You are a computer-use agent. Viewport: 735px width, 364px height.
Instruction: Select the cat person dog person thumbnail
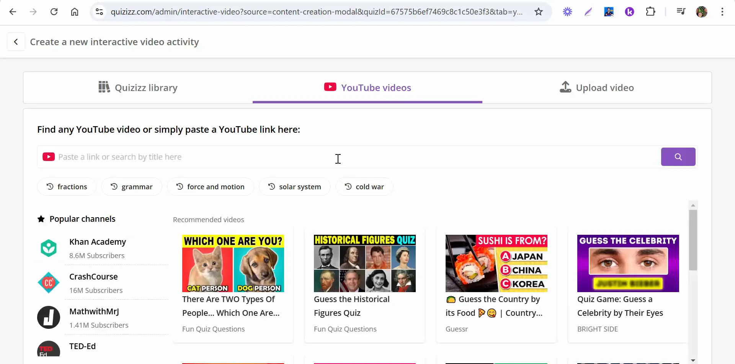click(233, 263)
